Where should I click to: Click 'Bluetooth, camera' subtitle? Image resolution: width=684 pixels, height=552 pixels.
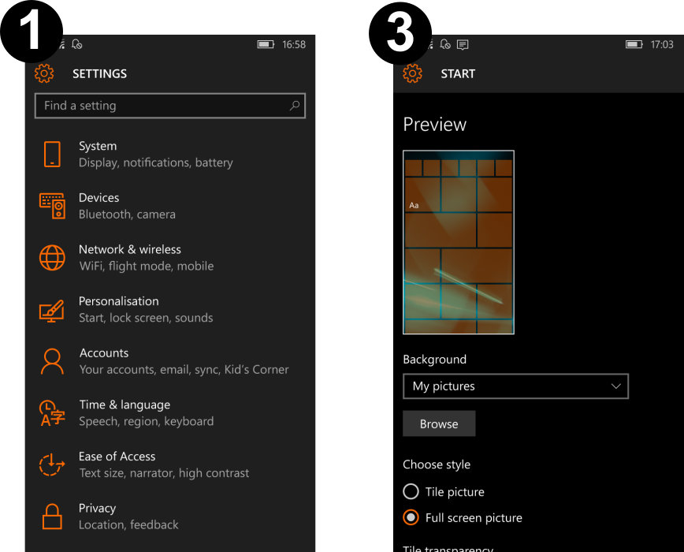click(127, 214)
